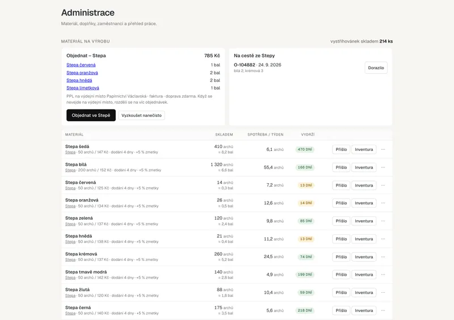The width and height of the screenshot is (454, 320).
Task: Click Inventura for Stepa hnědá
Action: tap(364, 239)
